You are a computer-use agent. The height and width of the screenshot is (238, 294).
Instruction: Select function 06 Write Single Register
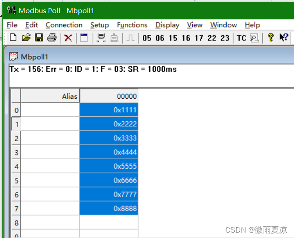[160, 38]
